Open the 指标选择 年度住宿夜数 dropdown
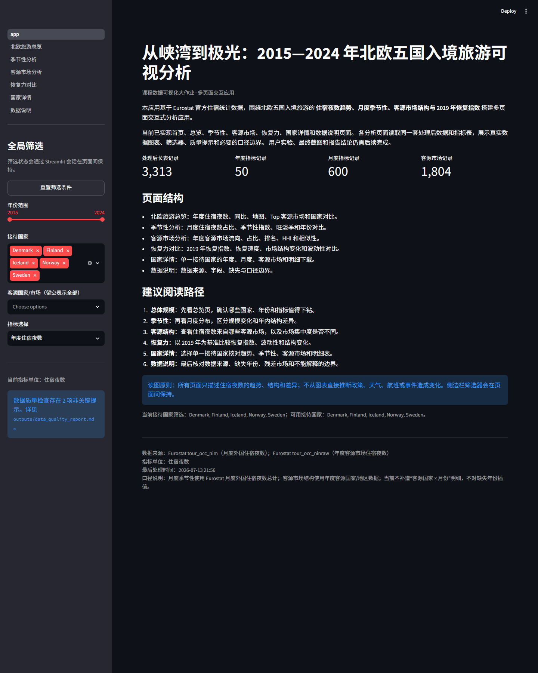The image size is (538, 673). tap(56, 338)
